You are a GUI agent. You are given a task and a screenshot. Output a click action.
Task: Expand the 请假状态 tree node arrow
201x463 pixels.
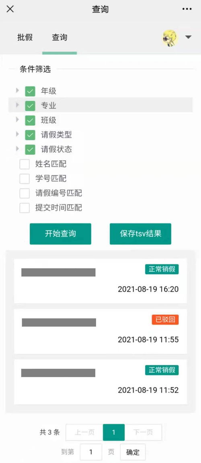(x=17, y=149)
